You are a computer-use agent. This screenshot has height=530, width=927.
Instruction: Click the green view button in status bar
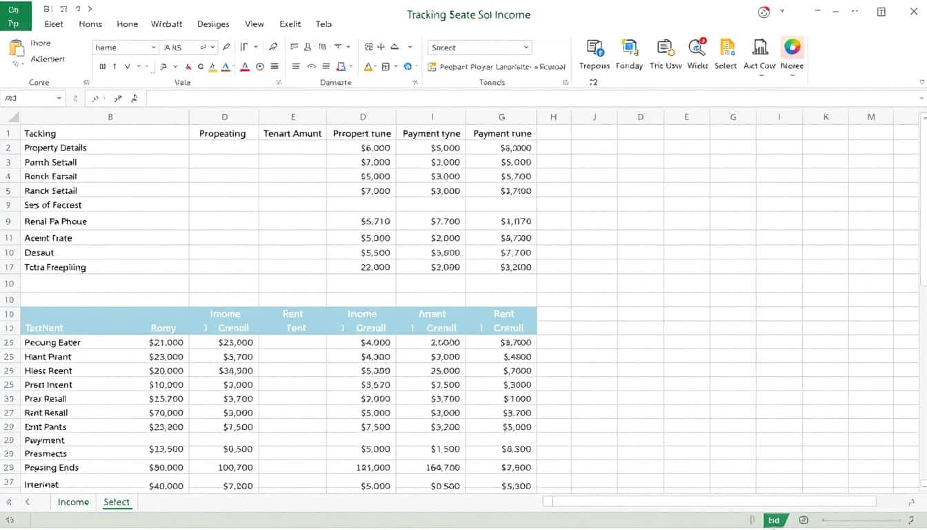point(775,520)
